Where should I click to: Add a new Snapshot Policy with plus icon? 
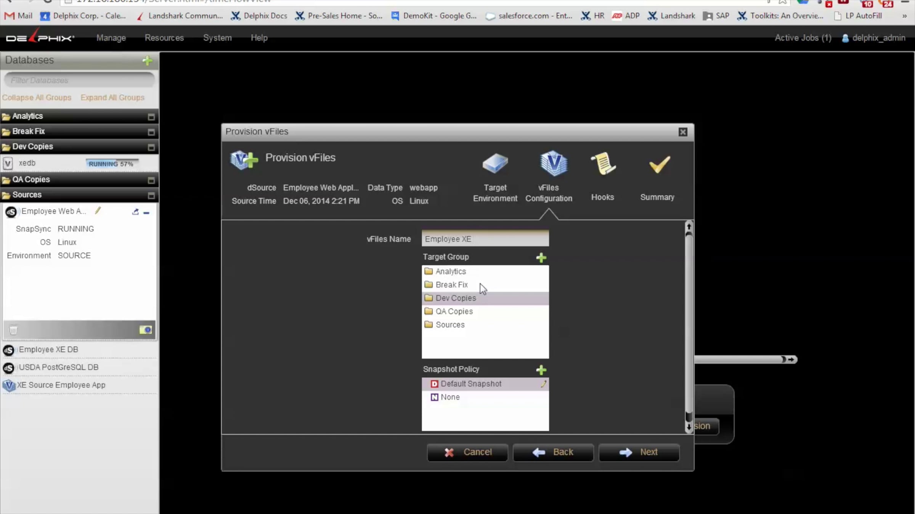(x=541, y=370)
